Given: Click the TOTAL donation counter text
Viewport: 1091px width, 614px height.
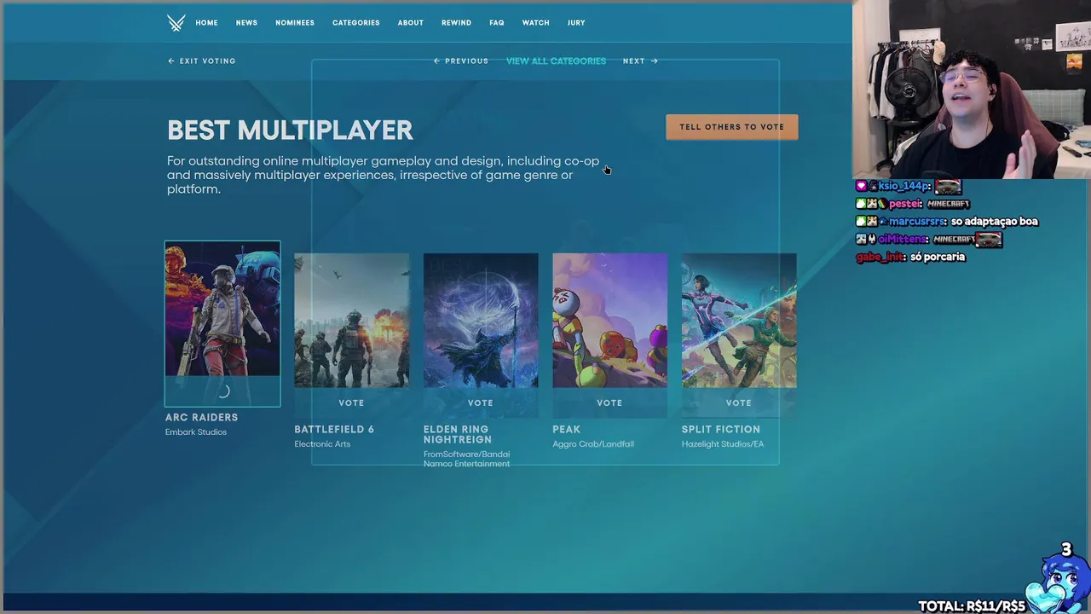Looking at the screenshot, I should tap(972, 606).
